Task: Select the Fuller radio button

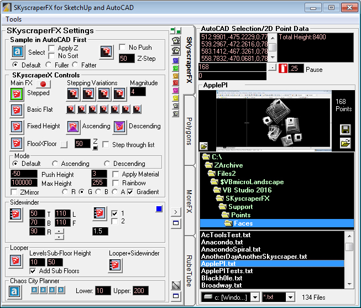Action: [48, 65]
